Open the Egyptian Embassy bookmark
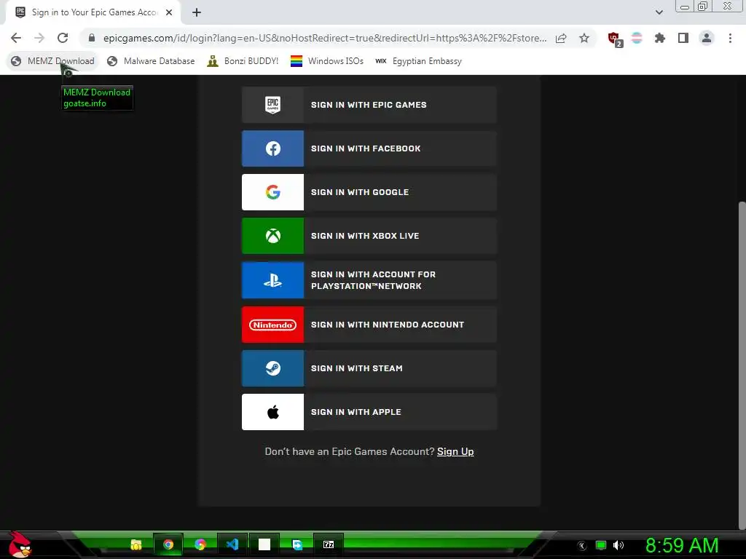This screenshot has width=746, height=559. (x=418, y=61)
